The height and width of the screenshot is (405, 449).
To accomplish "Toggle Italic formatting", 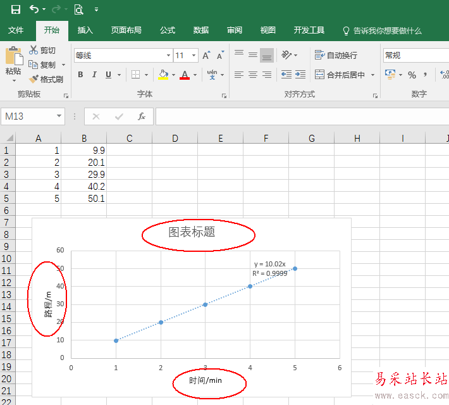I will (x=94, y=75).
